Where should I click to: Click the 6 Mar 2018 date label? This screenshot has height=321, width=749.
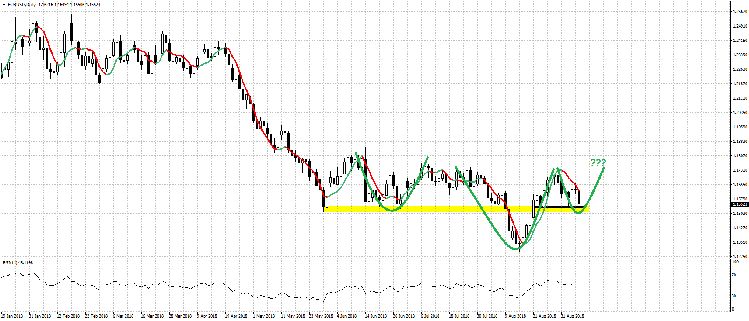pos(123,316)
